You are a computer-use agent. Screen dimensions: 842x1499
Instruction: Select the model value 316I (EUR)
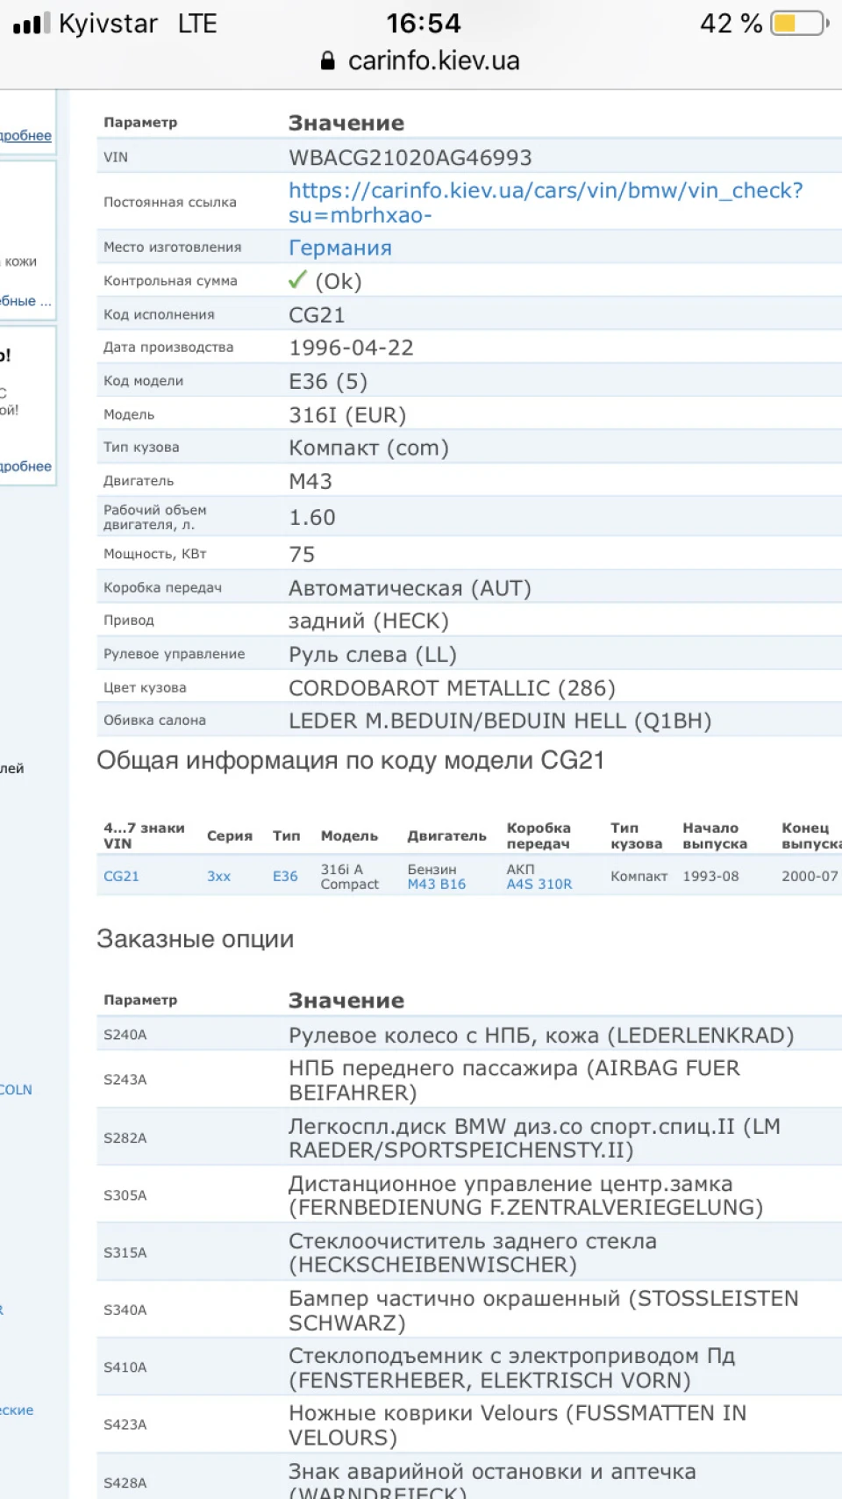coord(347,415)
